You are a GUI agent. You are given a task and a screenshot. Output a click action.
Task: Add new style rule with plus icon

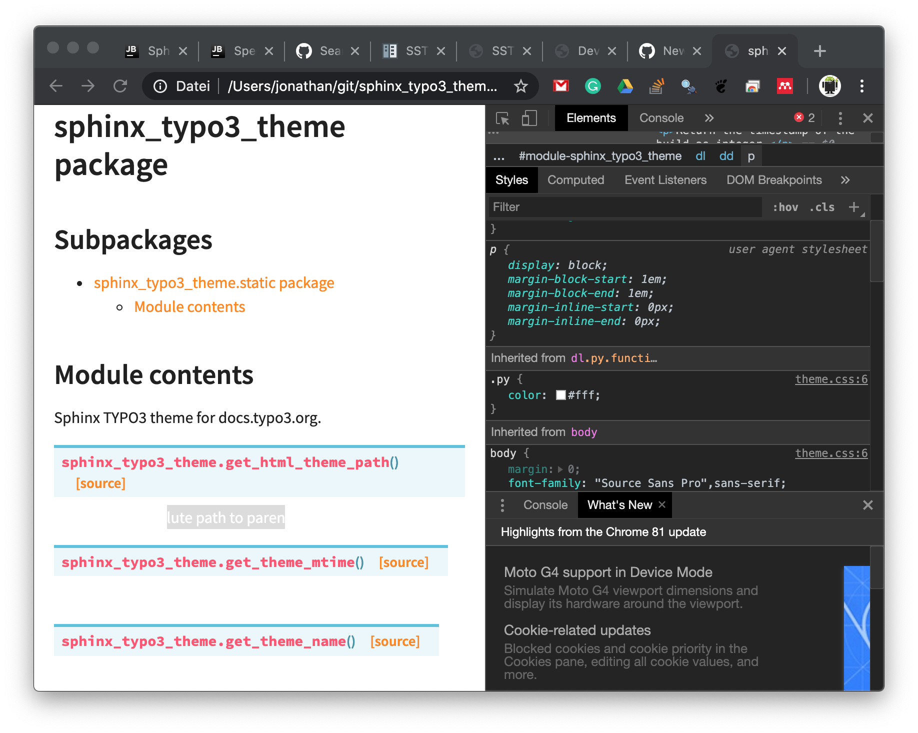[854, 207]
